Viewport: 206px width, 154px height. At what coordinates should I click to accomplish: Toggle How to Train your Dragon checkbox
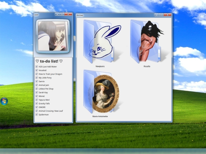pyautogui.click(x=37, y=74)
